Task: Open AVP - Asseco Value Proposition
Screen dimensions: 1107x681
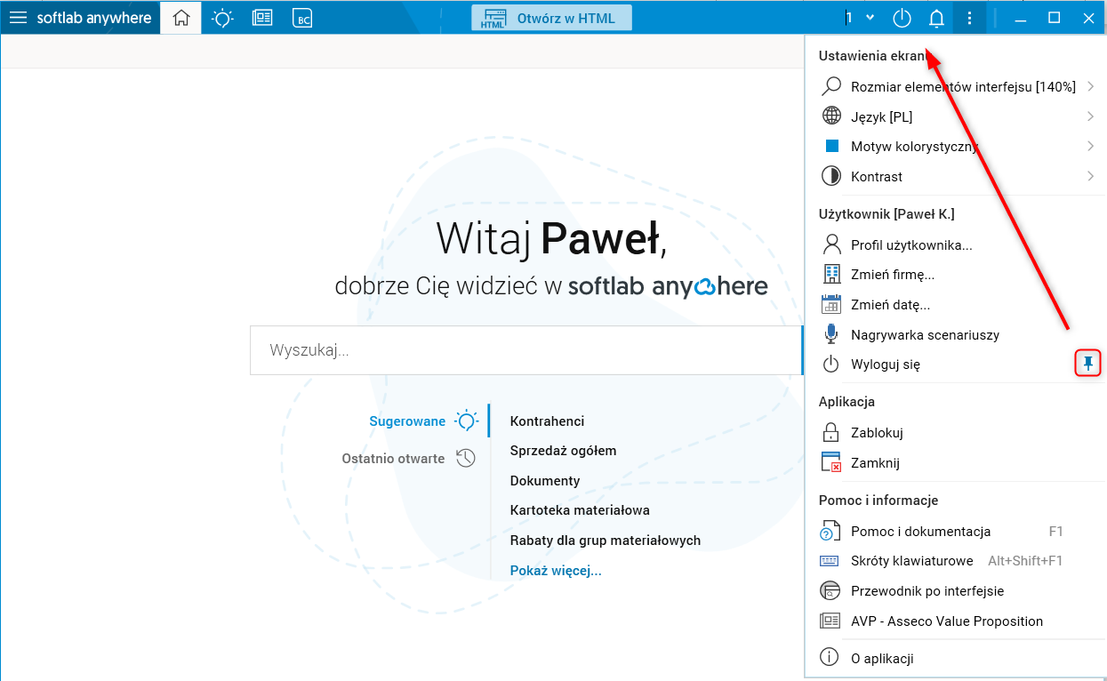Action: pos(947,621)
